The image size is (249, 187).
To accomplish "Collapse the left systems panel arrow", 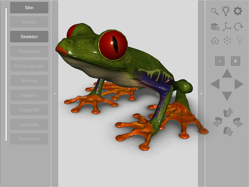I will click(55, 93).
